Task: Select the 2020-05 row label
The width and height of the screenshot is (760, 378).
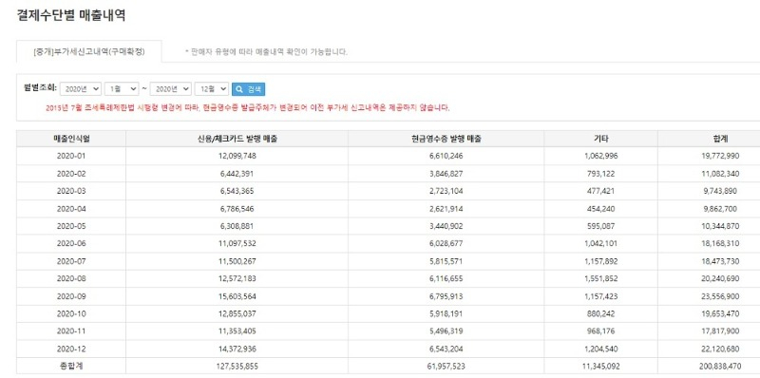Action: [71, 226]
